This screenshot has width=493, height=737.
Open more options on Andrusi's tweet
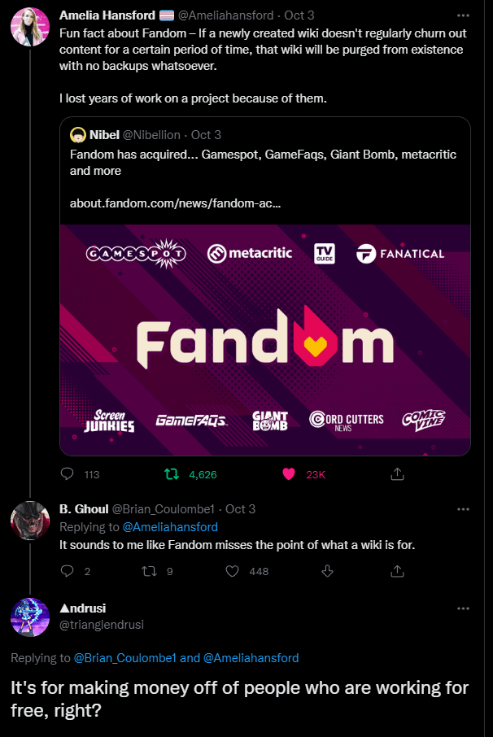tap(464, 608)
